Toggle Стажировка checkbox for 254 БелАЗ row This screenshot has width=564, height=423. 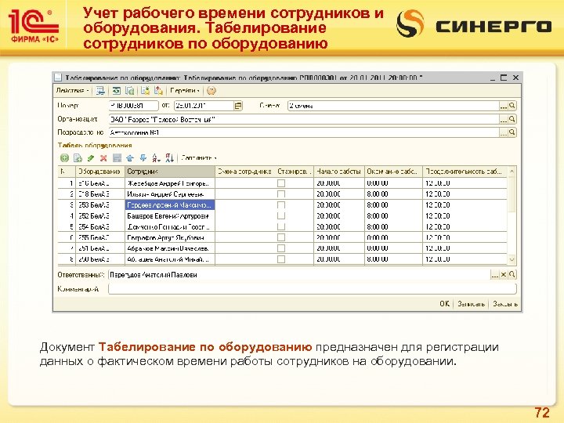[x=281, y=226]
